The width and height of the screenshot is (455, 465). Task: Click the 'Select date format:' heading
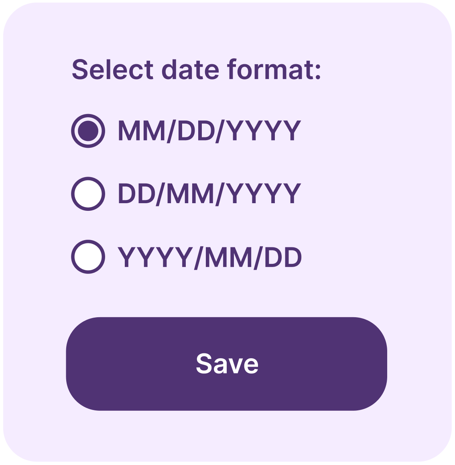(x=196, y=69)
